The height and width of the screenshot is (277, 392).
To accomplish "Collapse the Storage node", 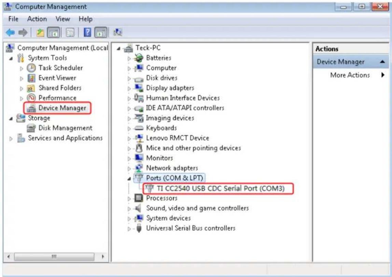I will [11, 119].
